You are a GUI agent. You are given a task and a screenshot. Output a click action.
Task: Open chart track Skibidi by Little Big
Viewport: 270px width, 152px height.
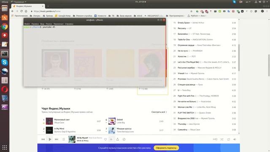[x=120, y=119]
